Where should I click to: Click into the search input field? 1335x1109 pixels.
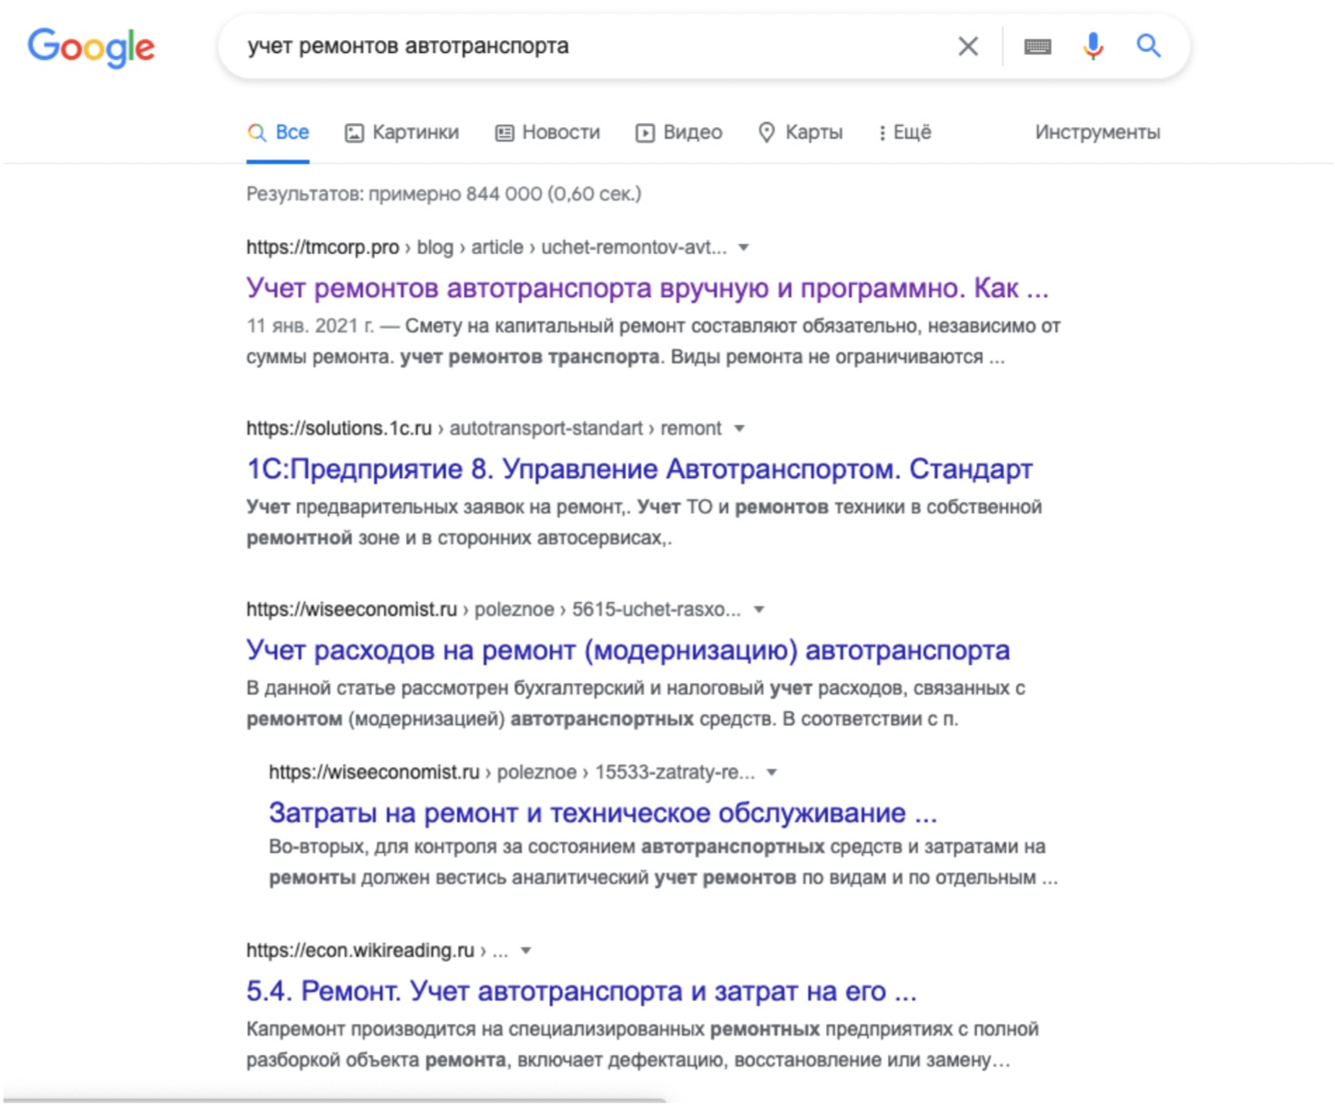583,46
